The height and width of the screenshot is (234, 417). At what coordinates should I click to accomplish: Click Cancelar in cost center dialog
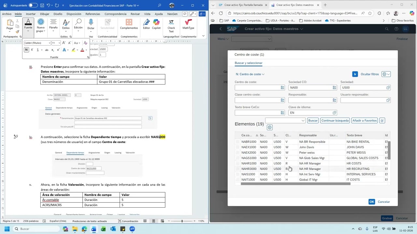(384, 202)
